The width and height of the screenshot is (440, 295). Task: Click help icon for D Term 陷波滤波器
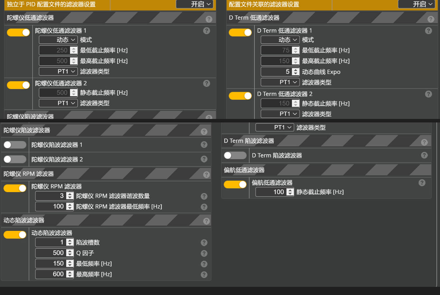[424, 155]
